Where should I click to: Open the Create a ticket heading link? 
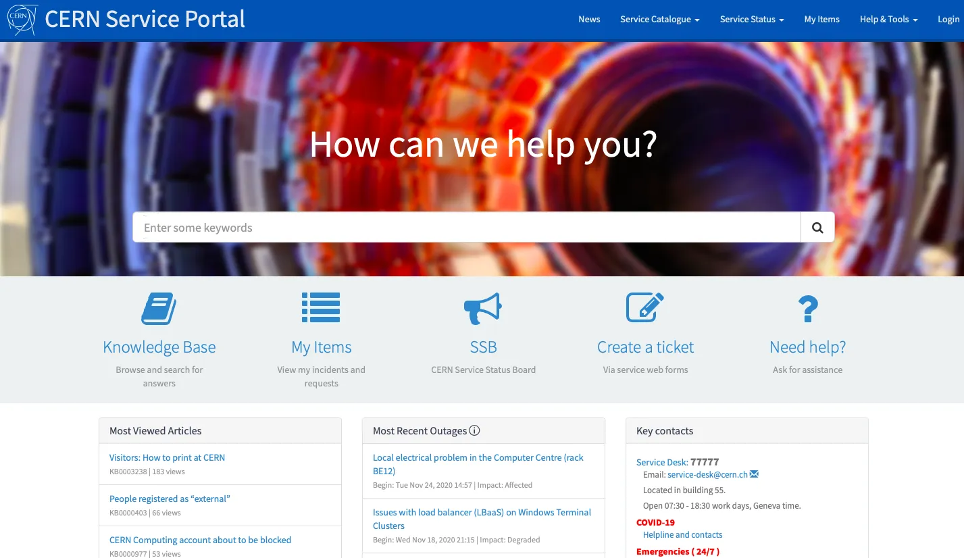pyautogui.click(x=646, y=347)
